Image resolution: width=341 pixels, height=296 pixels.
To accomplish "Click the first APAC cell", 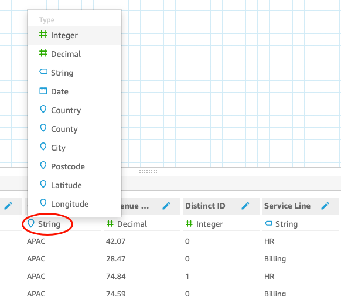I will coord(36,241).
